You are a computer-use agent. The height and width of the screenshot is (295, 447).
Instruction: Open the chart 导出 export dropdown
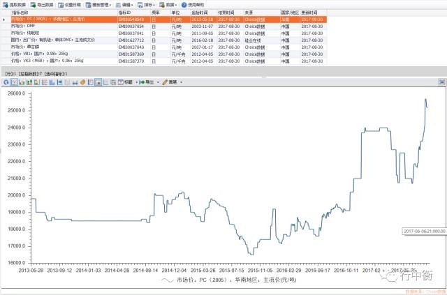(x=149, y=82)
